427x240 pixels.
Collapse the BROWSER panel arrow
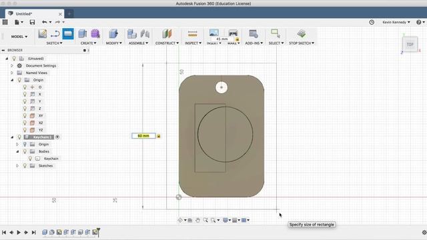(x=3, y=51)
